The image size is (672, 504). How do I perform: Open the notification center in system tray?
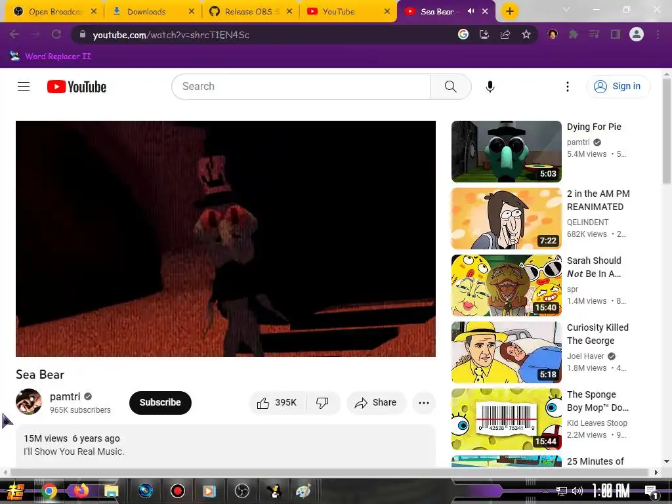(651, 492)
